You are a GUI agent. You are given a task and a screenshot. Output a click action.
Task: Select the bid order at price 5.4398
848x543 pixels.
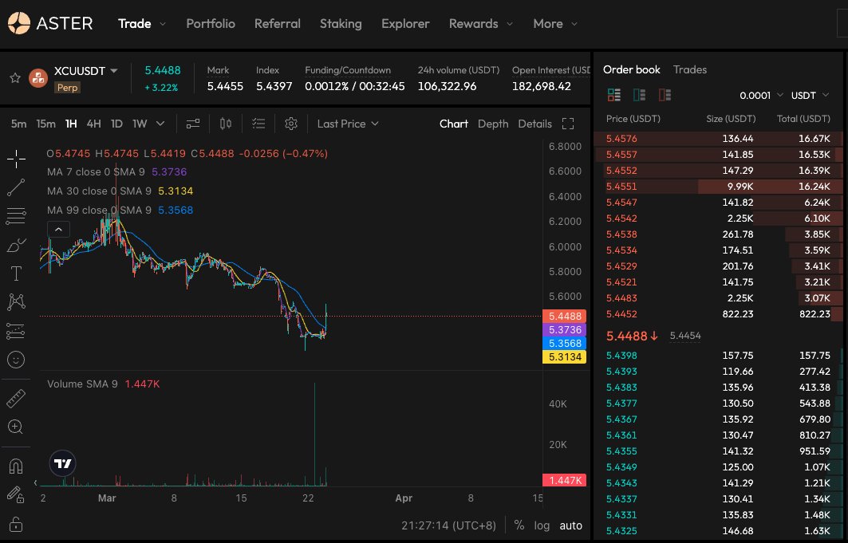tap(718, 356)
